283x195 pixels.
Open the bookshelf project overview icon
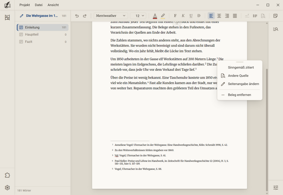(x=7, y=17)
